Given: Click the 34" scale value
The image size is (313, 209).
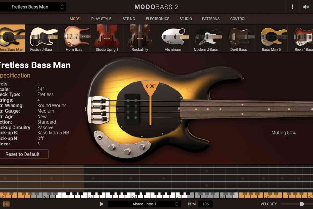Looking at the screenshot, I should pos(40,89).
